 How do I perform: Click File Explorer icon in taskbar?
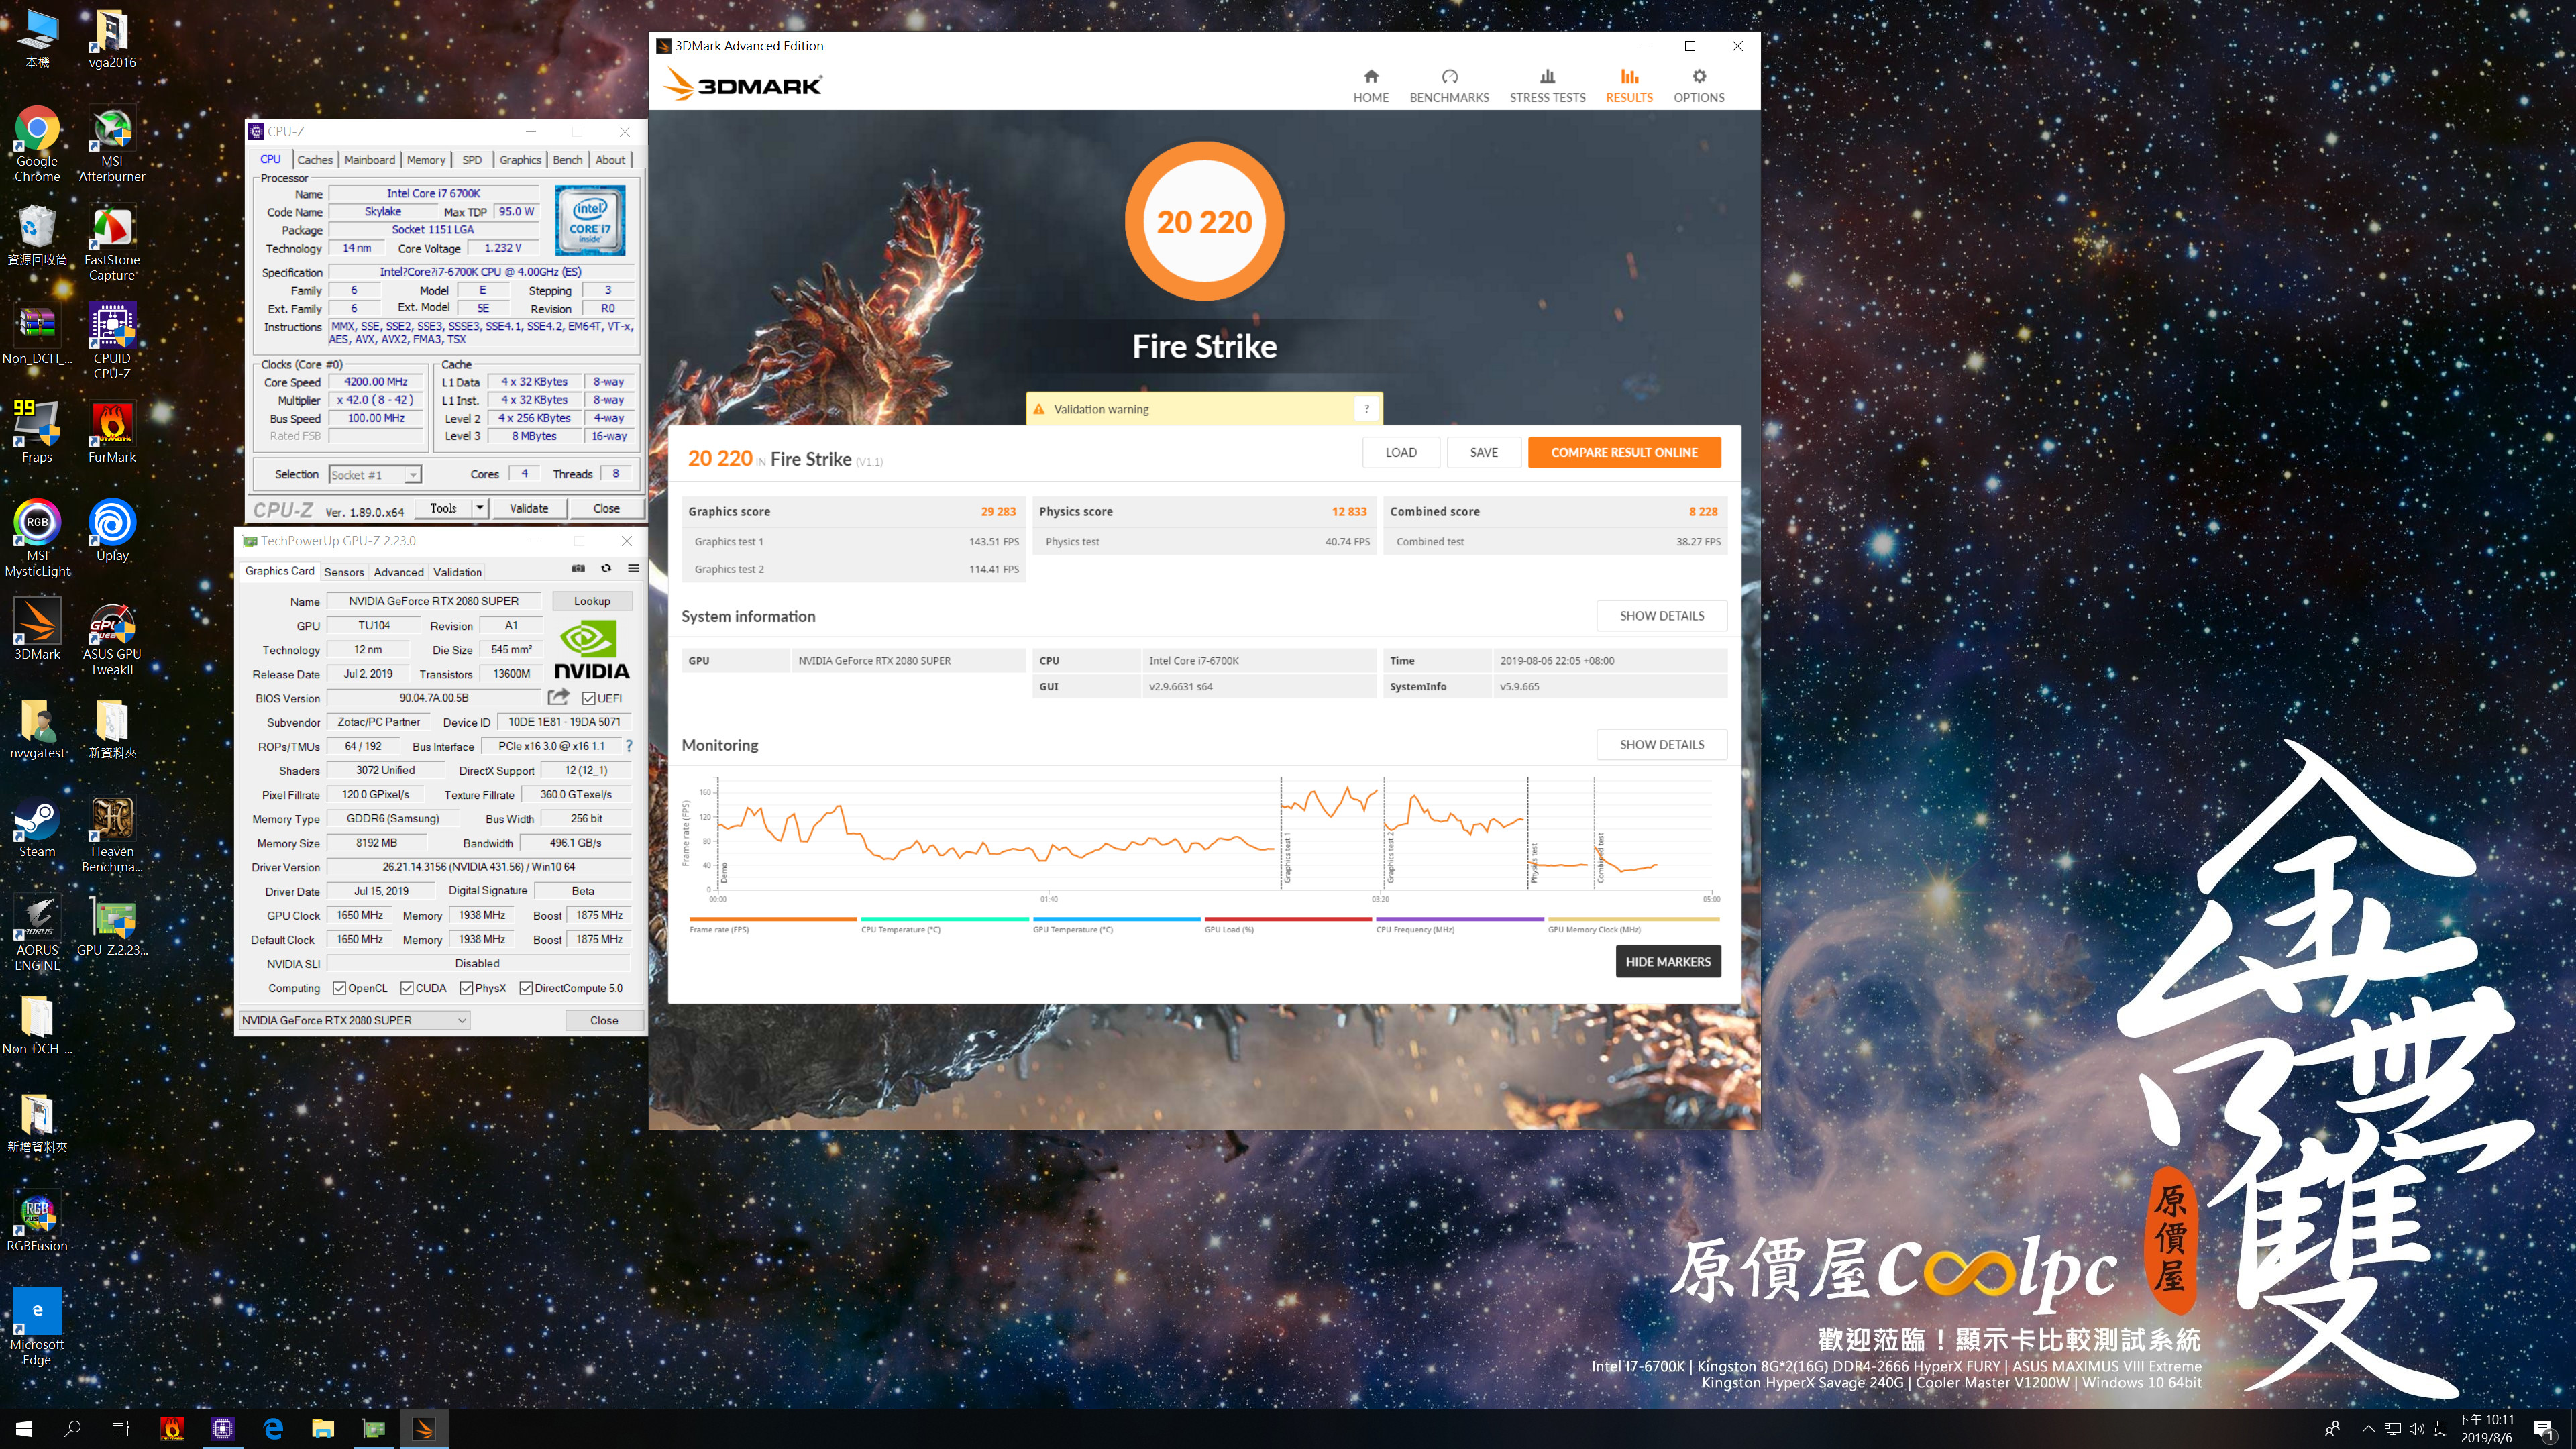(x=323, y=1429)
